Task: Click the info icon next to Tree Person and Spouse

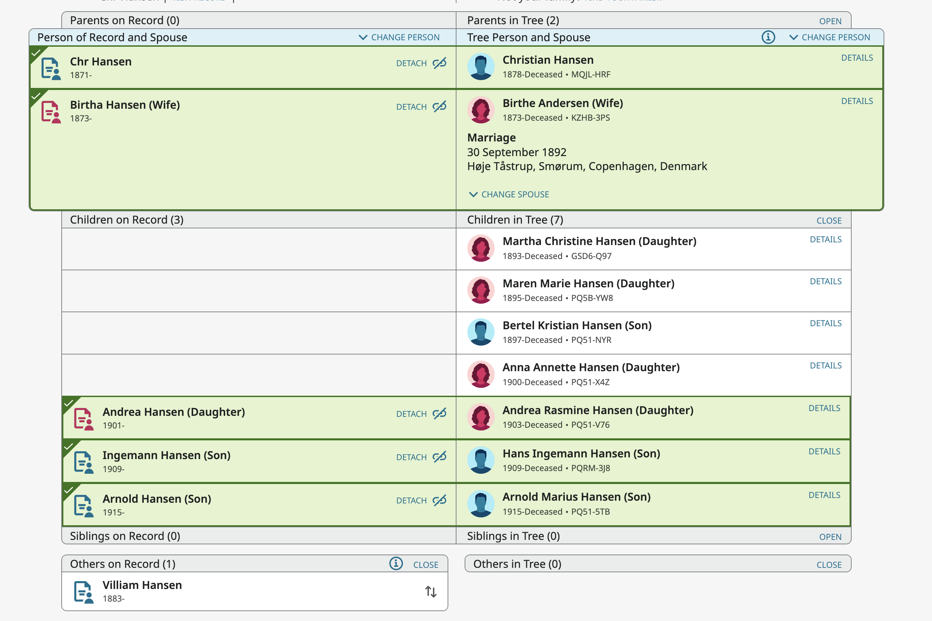Action: pos(768,37)
